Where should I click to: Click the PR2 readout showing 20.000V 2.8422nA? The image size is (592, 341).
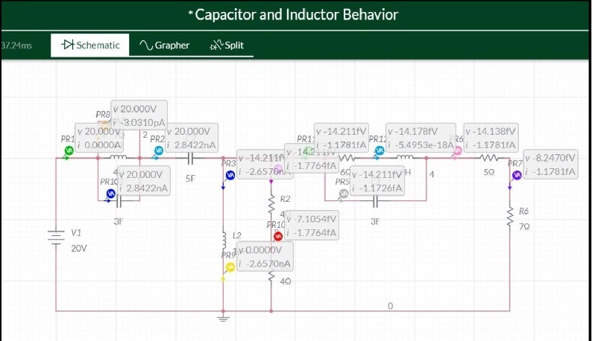pos(192,138)
